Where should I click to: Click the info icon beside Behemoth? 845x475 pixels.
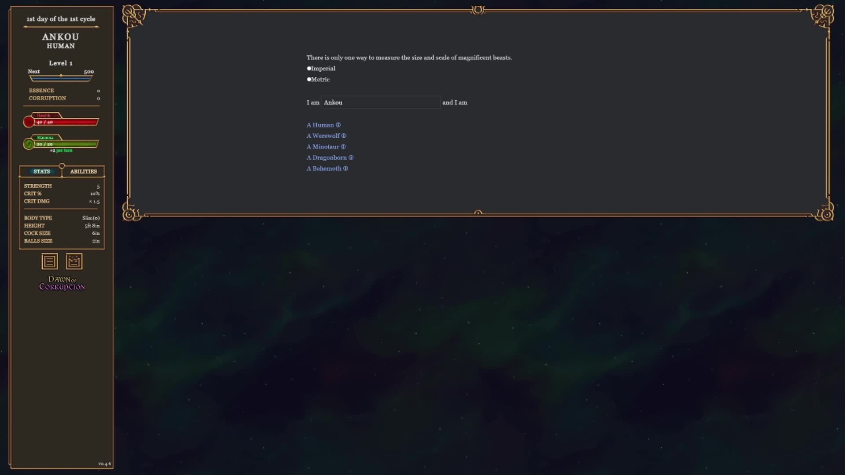(345, 168)
